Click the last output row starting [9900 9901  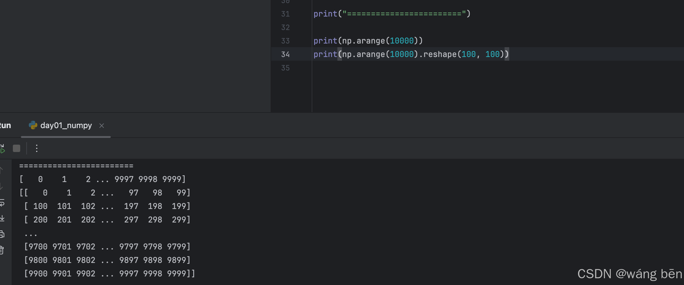point(110,274)
